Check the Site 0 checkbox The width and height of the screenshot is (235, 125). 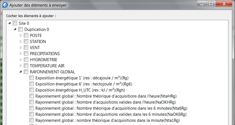pyautogui.click(x=15, y=23)
